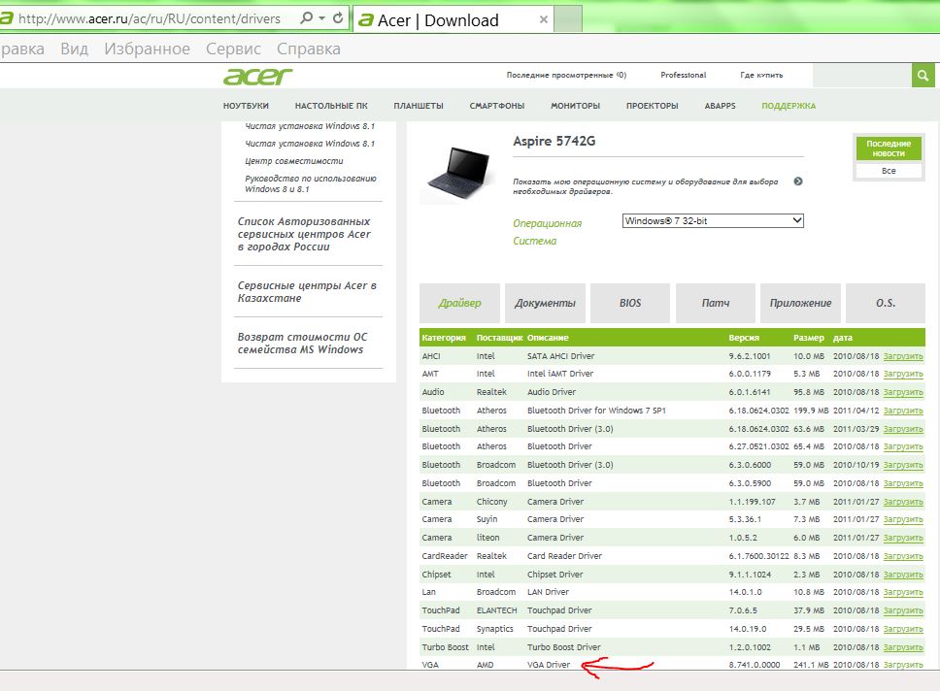The height and width of the screenshot is (691, 940).
Task: Go to ПРОЕКТОРЫ navigation section
Action: pos(653,106)
